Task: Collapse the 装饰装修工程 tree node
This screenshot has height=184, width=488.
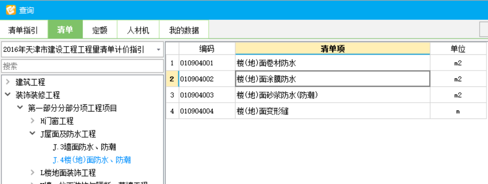Action: 8,95
